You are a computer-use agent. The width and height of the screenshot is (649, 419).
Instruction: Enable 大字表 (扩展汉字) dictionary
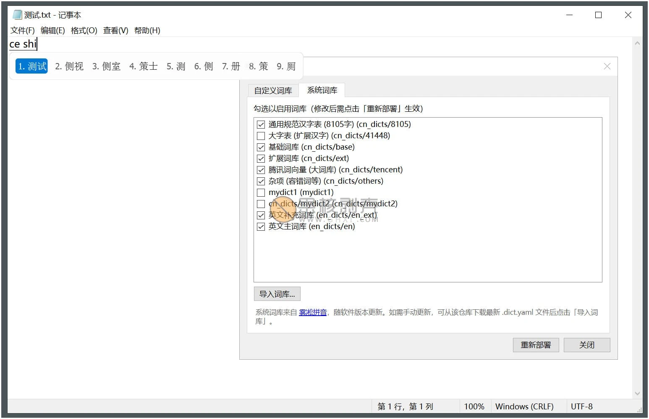click(x=261, y=136)
